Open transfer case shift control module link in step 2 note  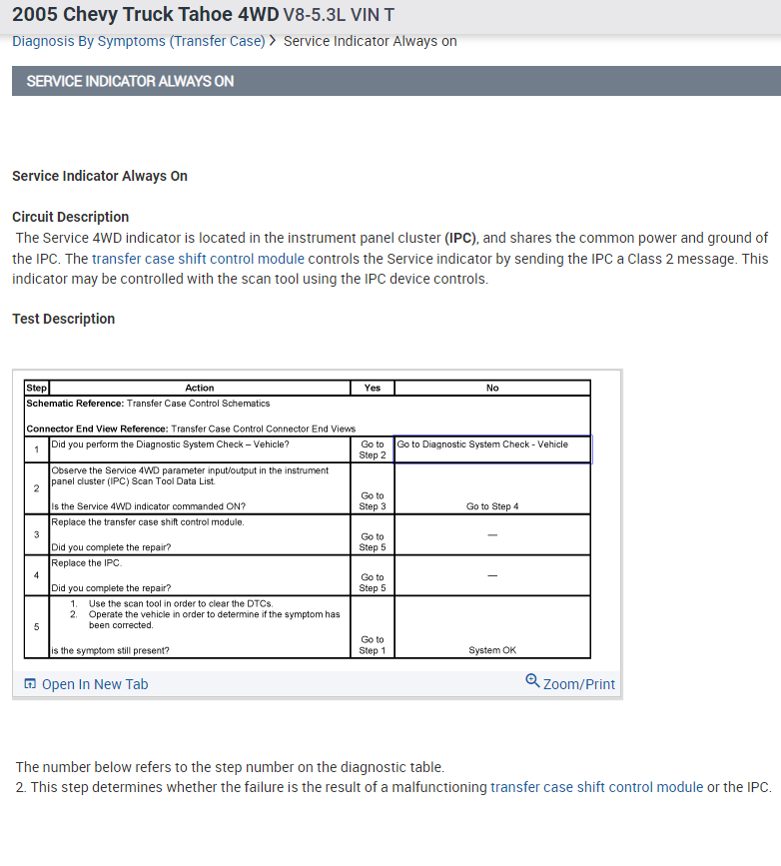point(596,787)
